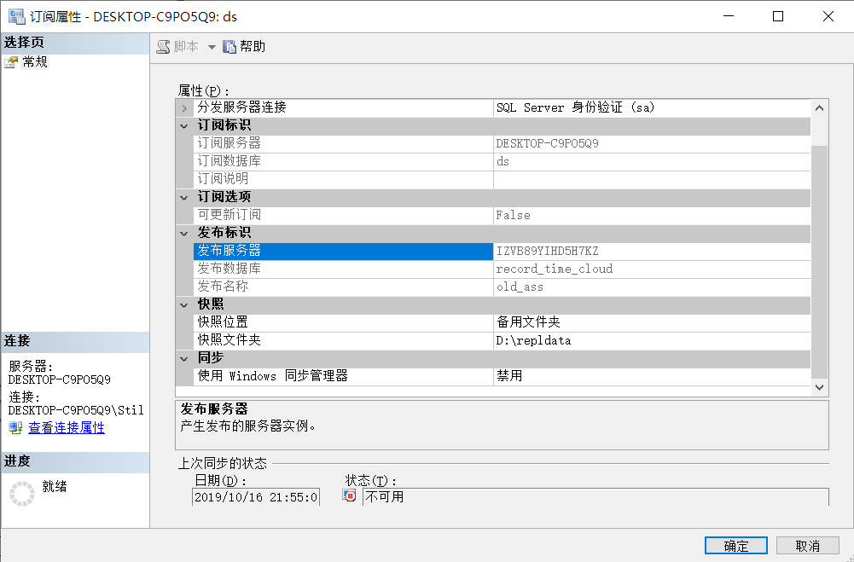Click the red status stop icon
The height and width of the screenshot is (562, 854).
point(350,496)
